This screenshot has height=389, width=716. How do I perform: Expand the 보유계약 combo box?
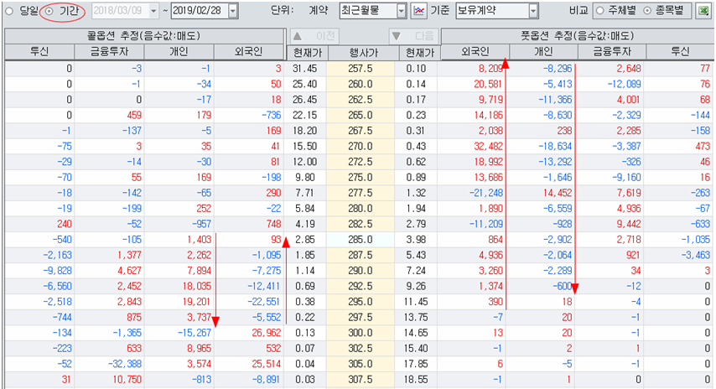tap(533, 11)
